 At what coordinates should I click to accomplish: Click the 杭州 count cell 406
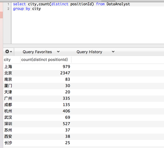click(66, 111)
